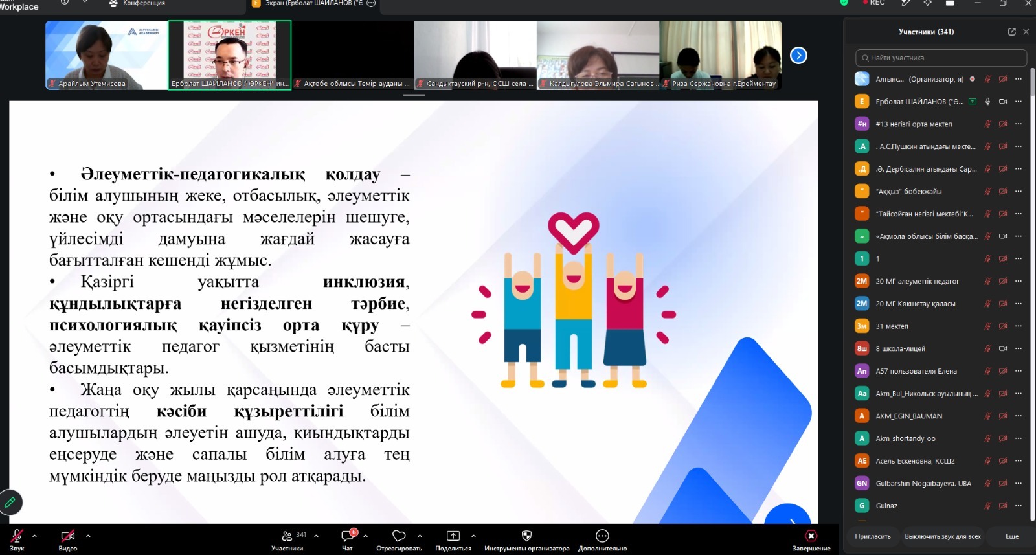Viewport: 1036px width, 555px height.
Task: Click the Завершение end meeting button
Action: click(811, 539)
